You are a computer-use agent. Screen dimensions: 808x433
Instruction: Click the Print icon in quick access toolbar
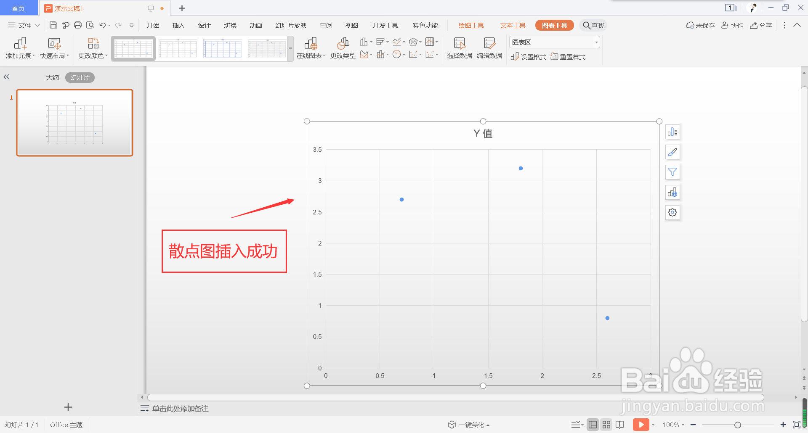[x=78, y=25]
